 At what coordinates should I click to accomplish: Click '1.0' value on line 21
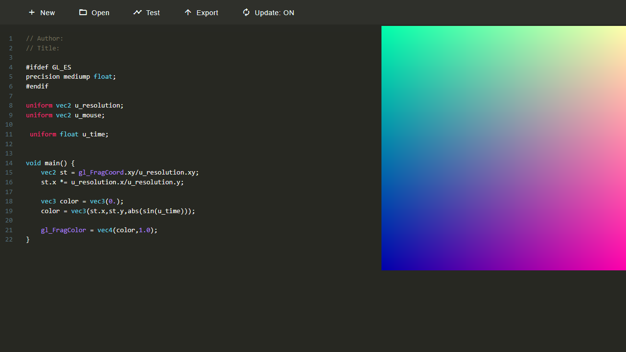pyautogui.click(x=144, y=230)
